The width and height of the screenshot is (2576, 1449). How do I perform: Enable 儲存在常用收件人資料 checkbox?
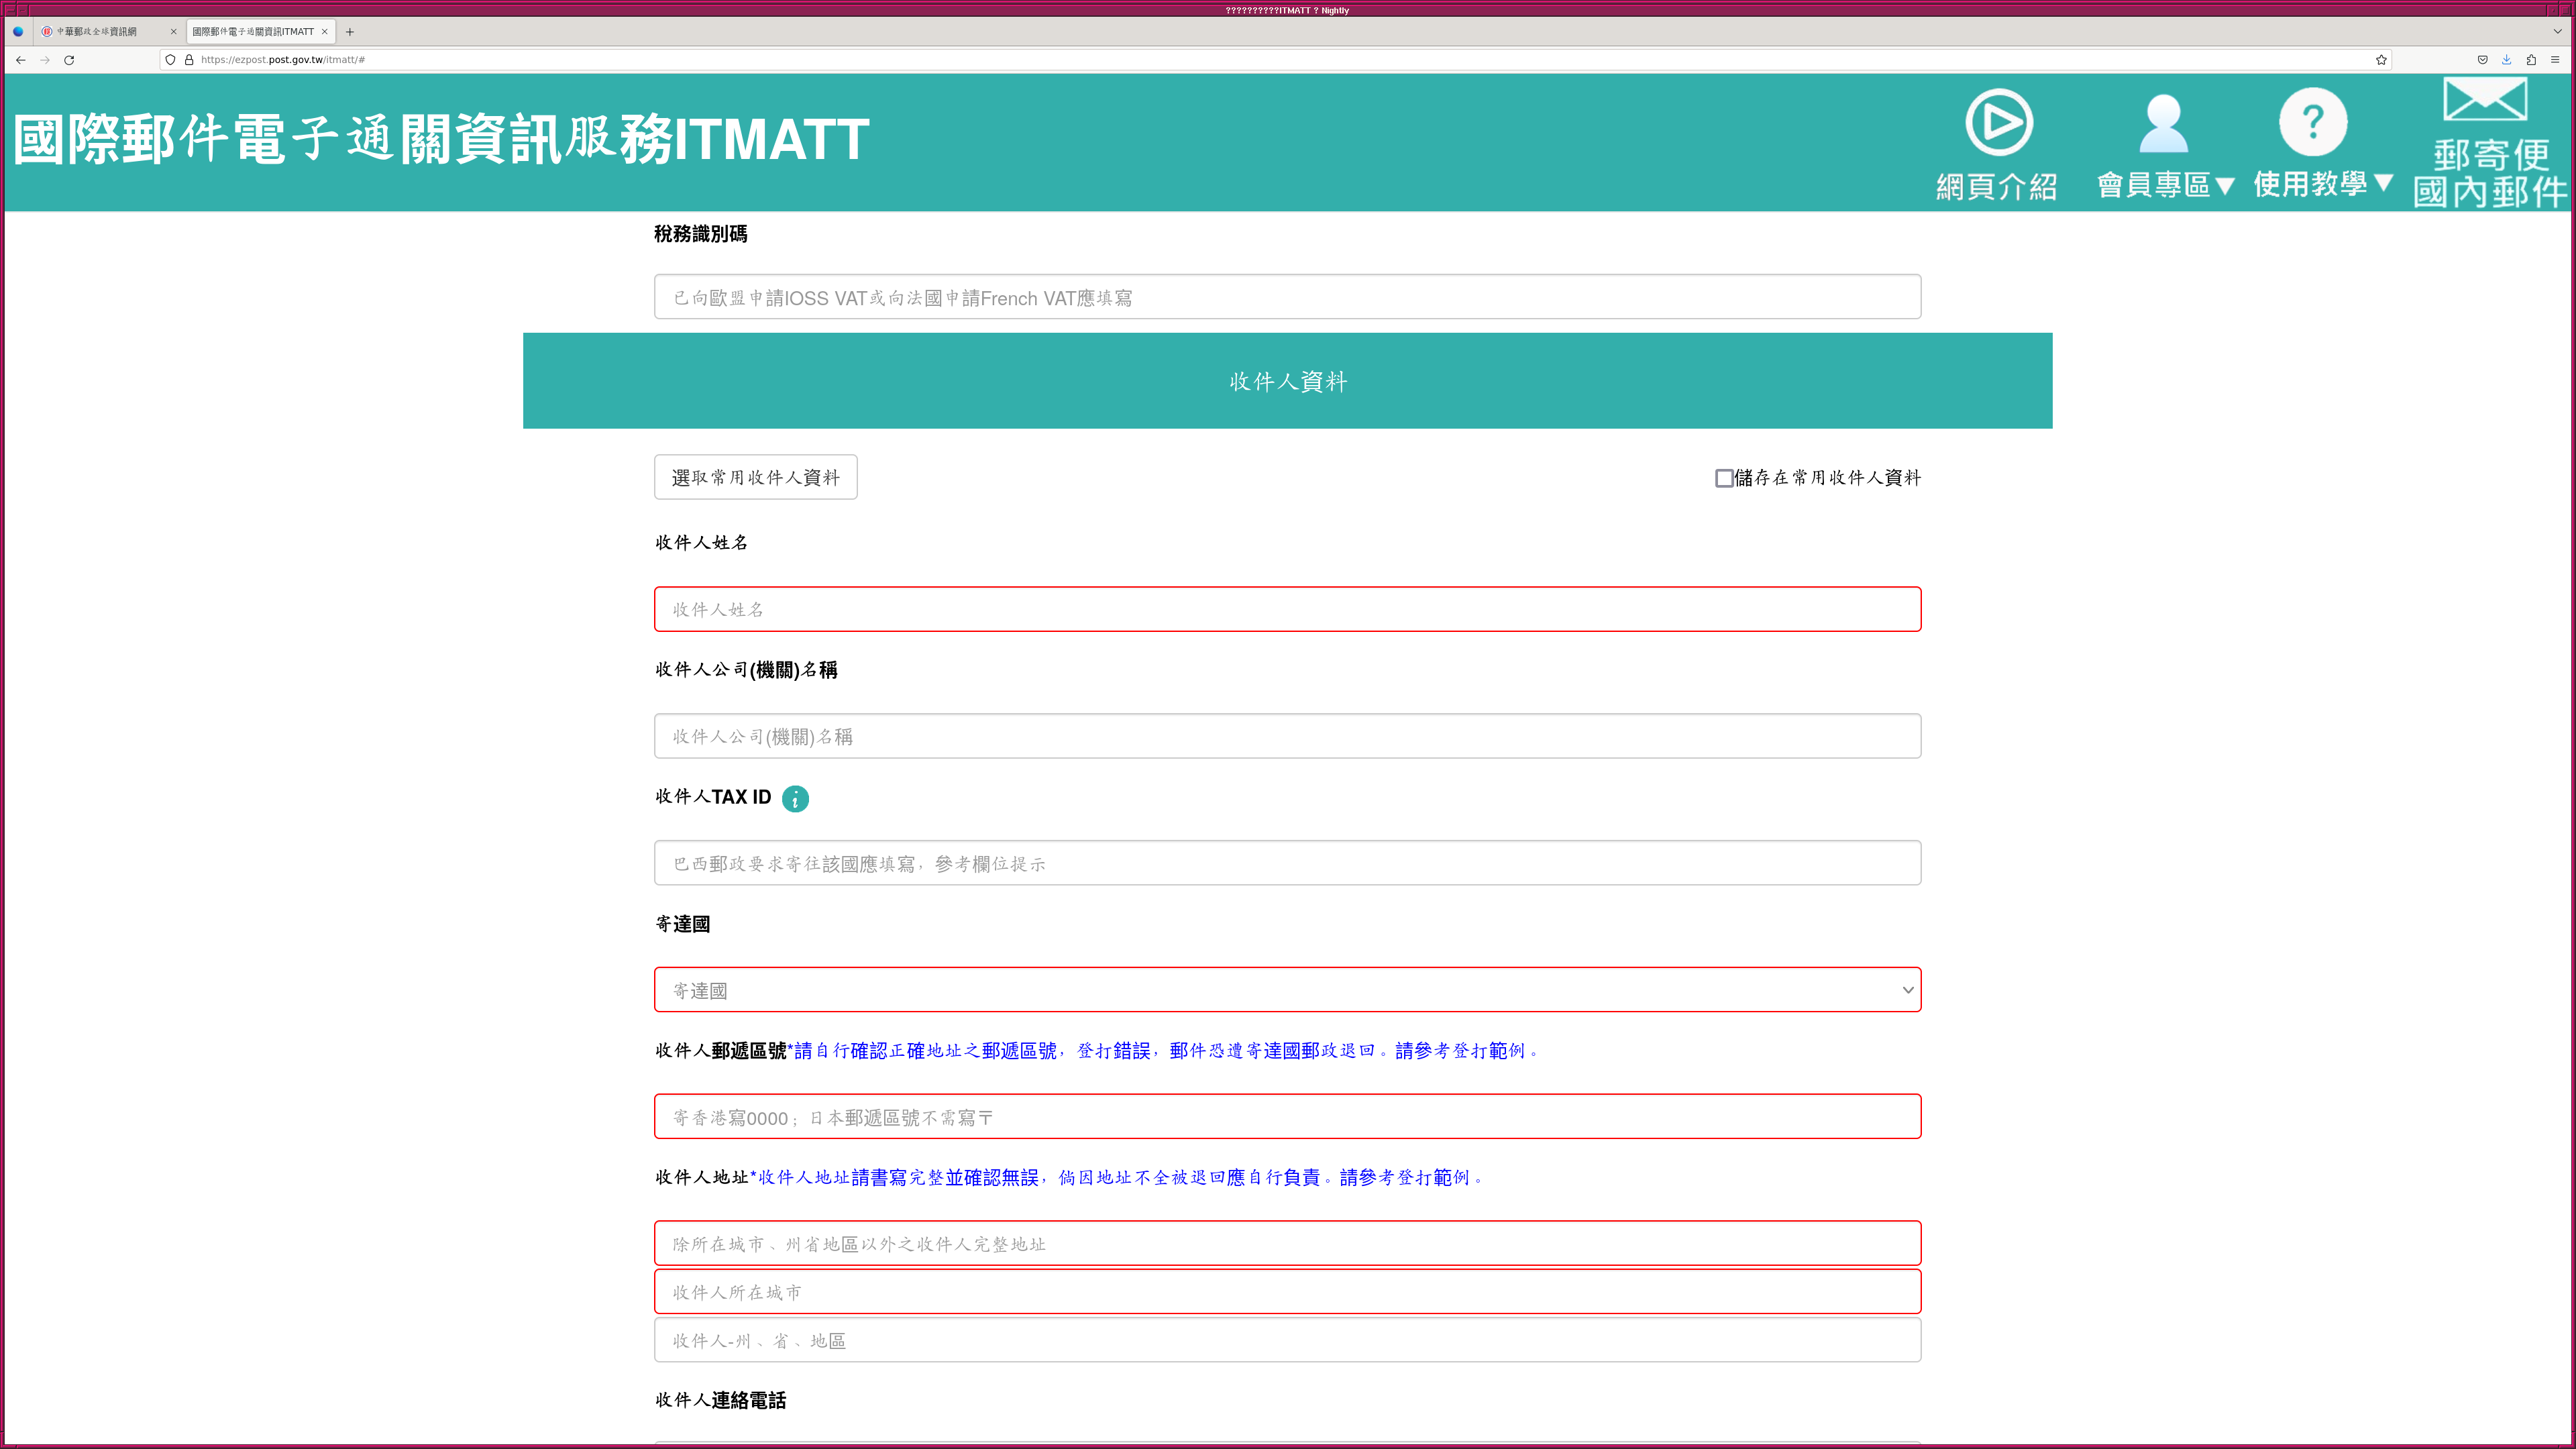coord(1724,478)
